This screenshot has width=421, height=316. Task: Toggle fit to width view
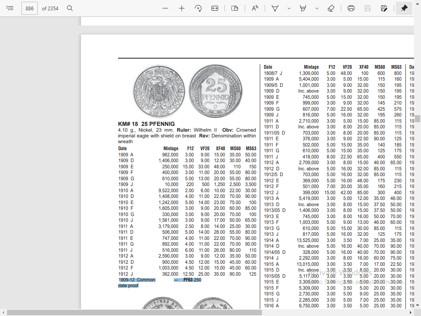pyautogui.click(x=215, y=8)
